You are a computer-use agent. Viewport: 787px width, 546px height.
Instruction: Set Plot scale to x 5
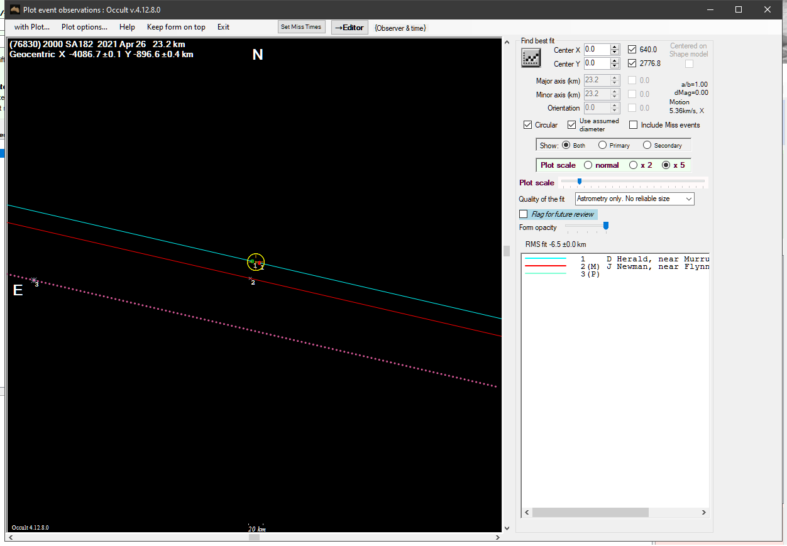pyautogui.click(x=666, y=165)
